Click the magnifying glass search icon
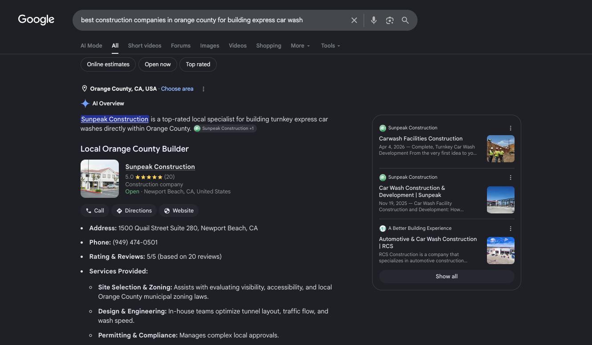The width and height of the screenshot is (592, 345). [x=405, y=20]
